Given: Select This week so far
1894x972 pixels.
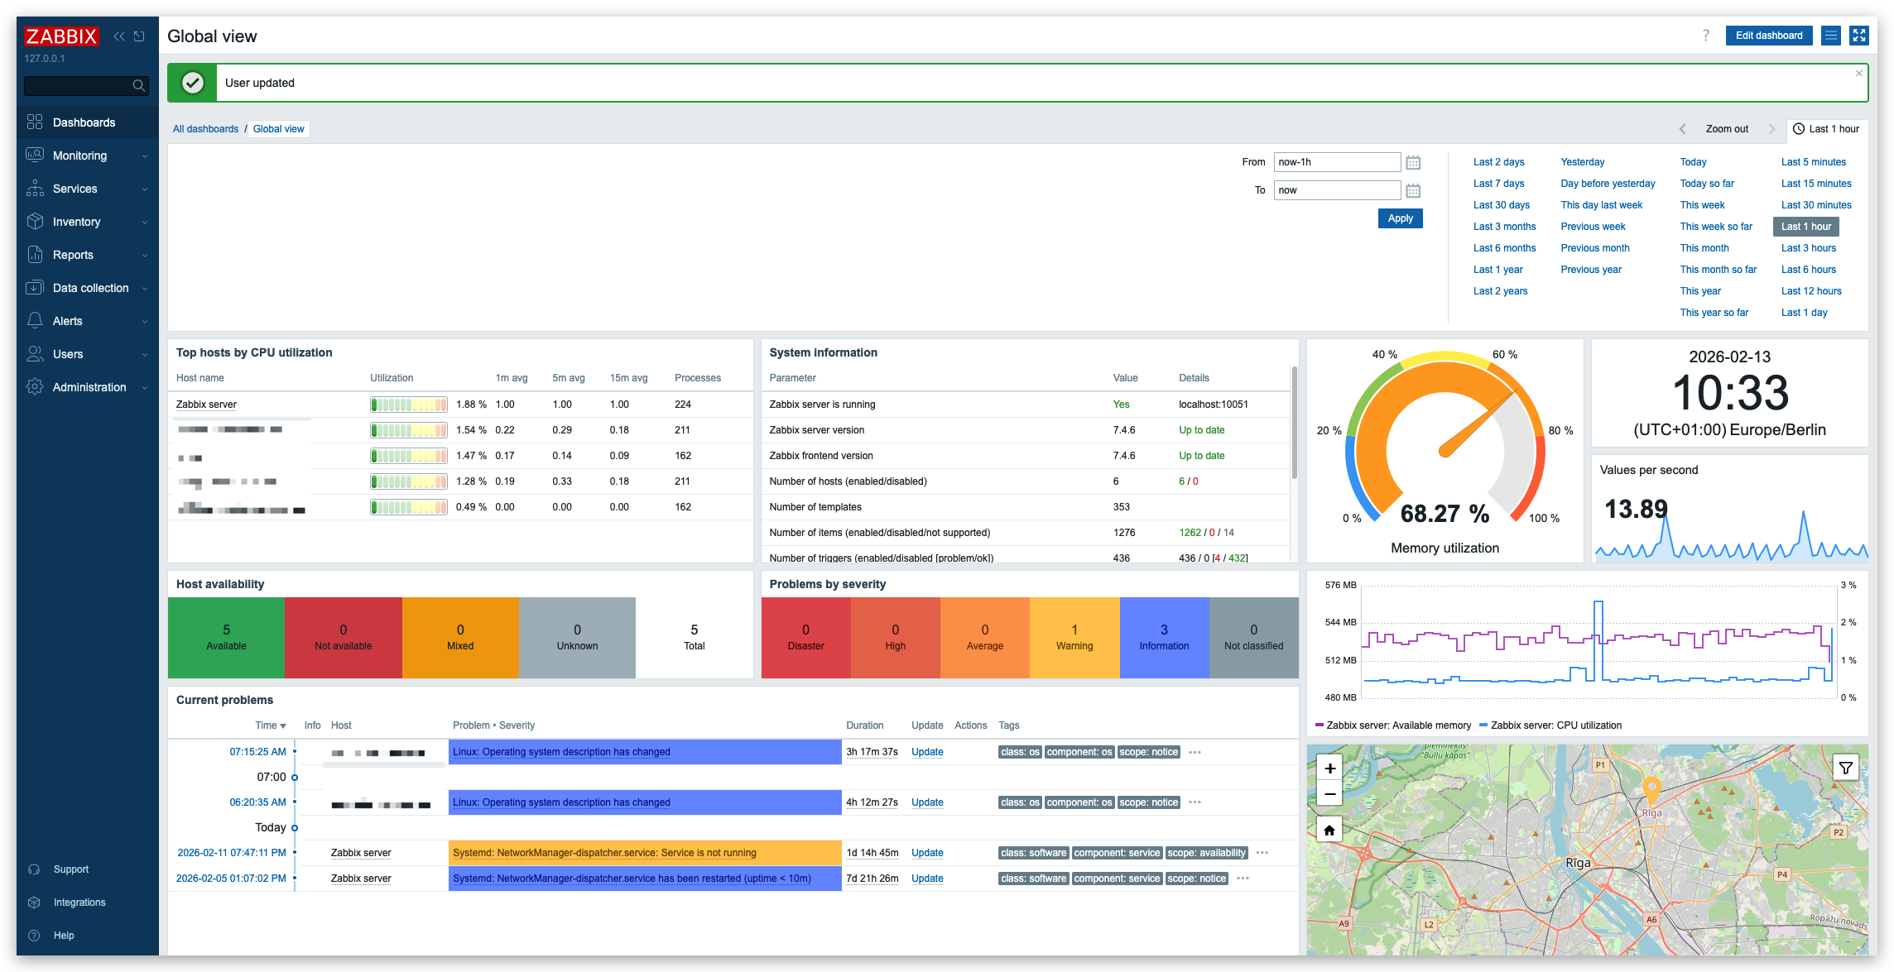Looking at the screenshot, I should coord(1716,227).
